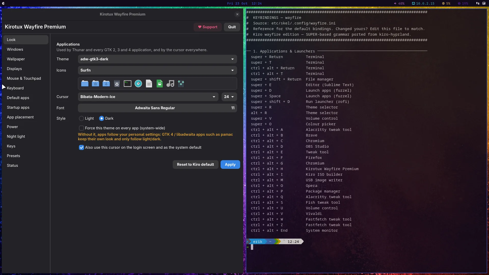Click the clock date in top bar

click(244, 4)
